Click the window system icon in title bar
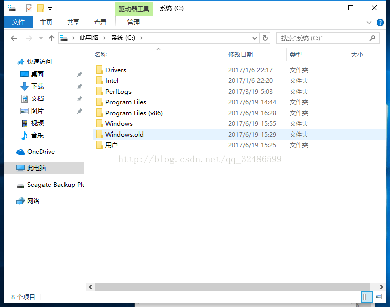 pos(12,8)
